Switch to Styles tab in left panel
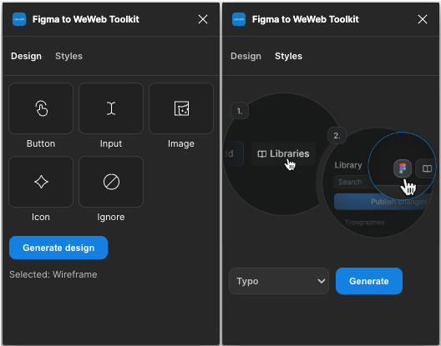The width and height of the screenshot is (441, 346). point(68,56)
